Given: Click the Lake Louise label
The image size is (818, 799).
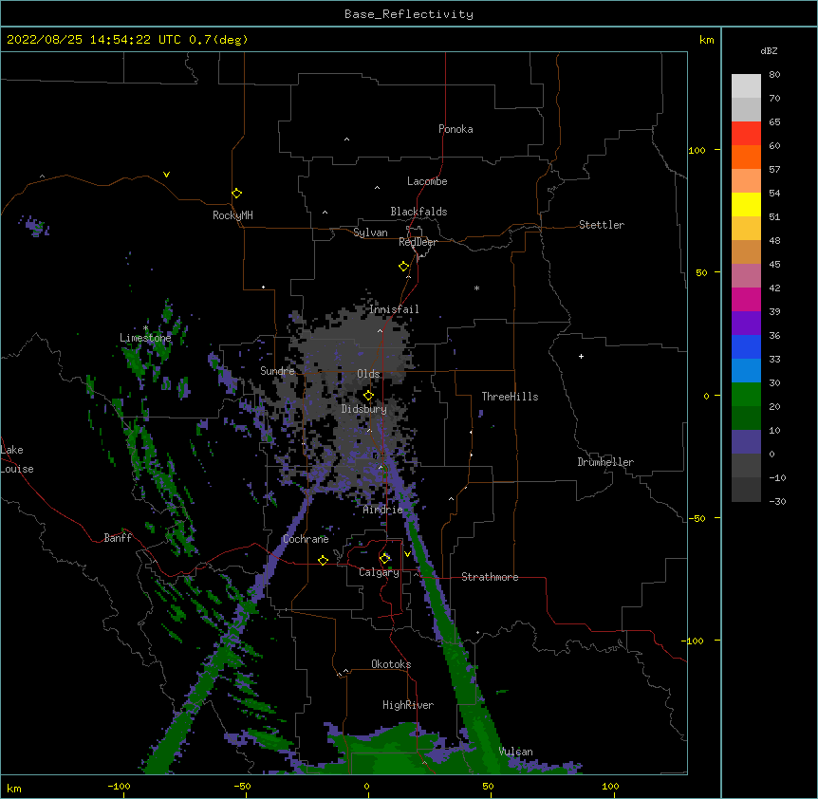Looking at the screenshot, I should click(17, 459).
